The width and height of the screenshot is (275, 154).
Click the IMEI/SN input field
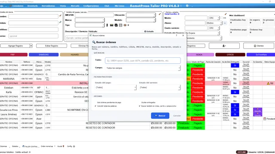[x=94, y=15]
